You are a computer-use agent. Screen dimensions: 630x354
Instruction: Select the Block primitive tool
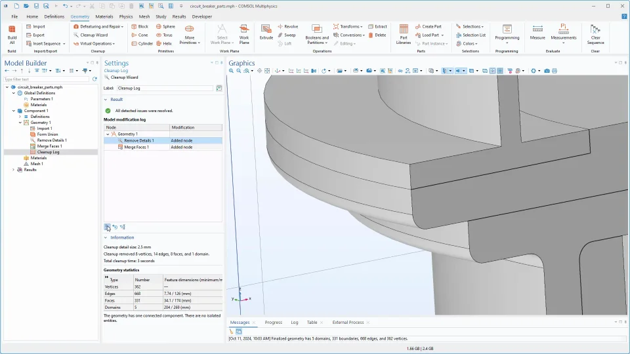[x=139, y=27]
